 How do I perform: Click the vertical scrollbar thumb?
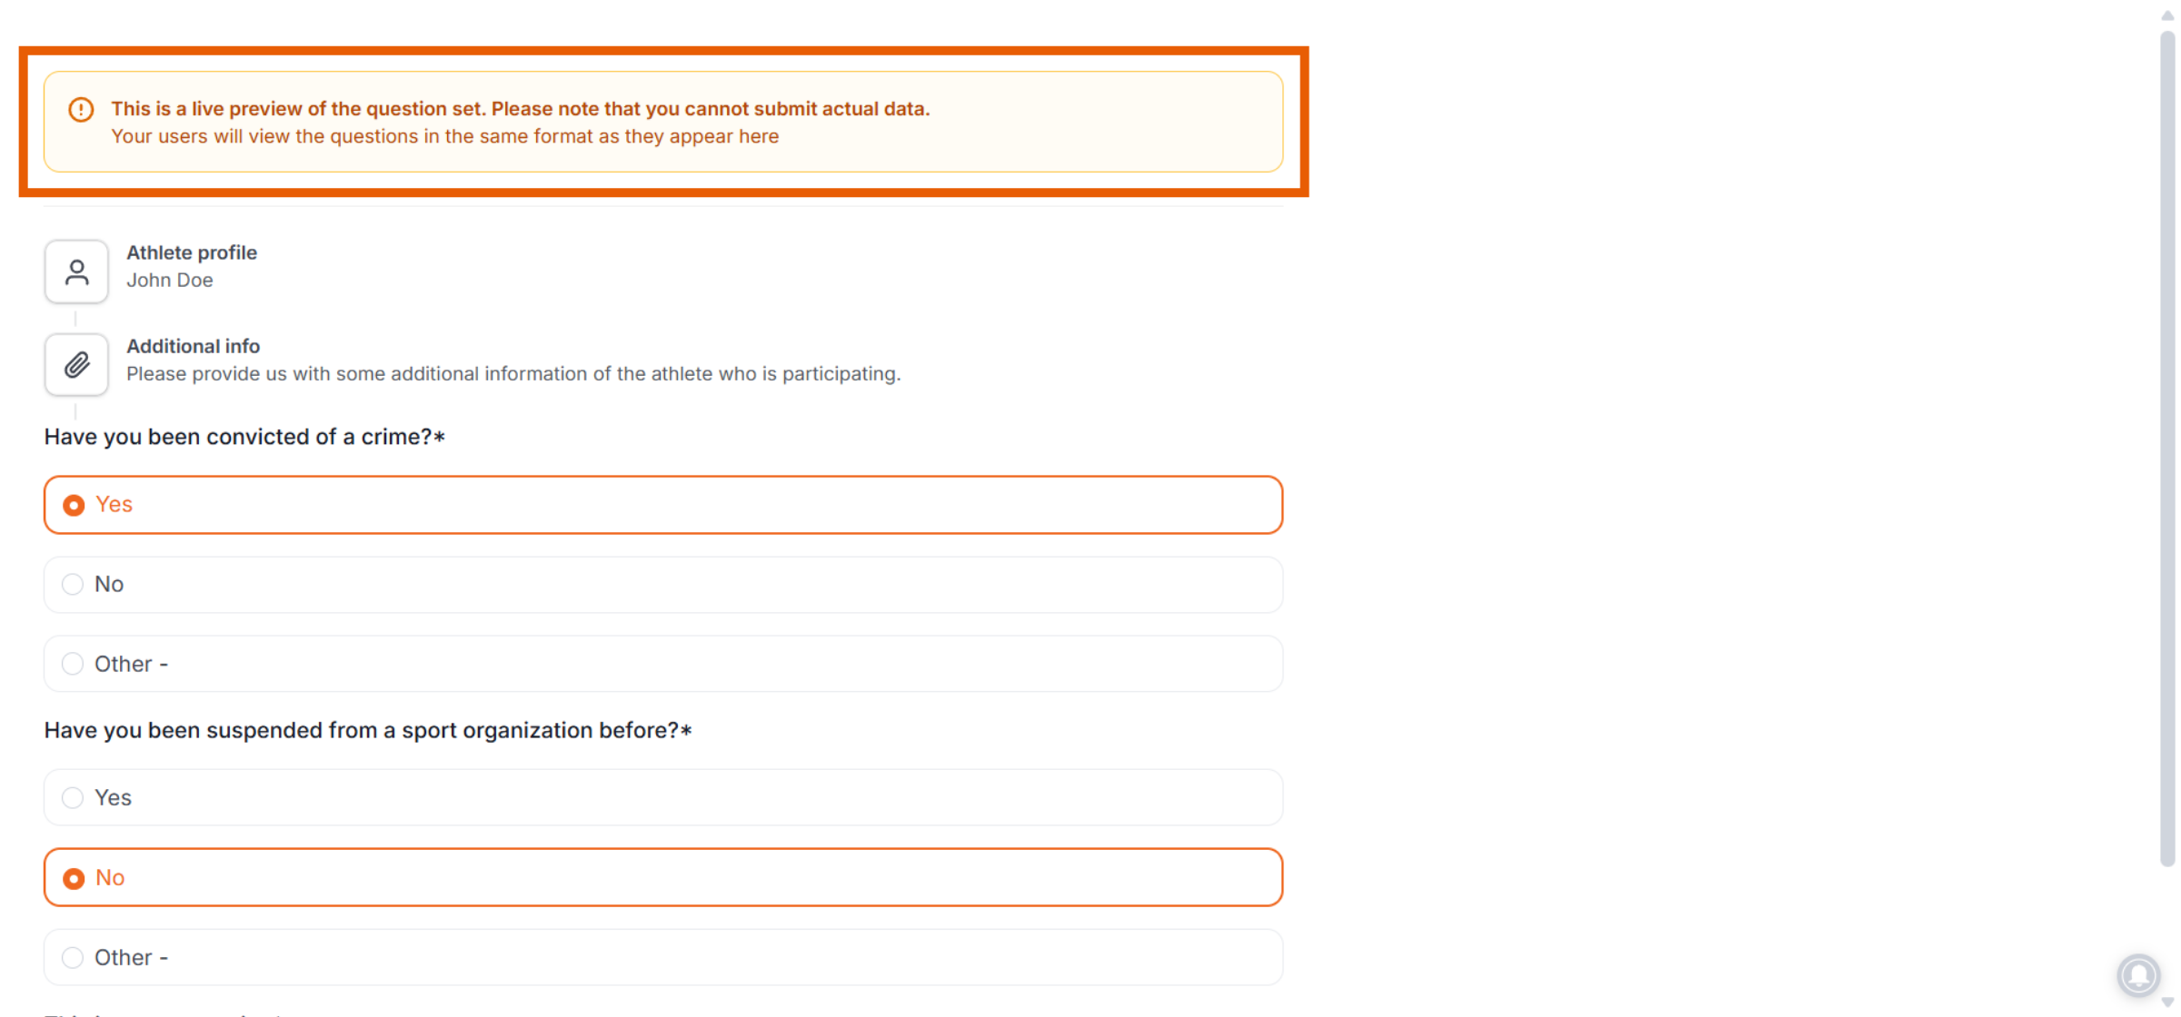2167,449
